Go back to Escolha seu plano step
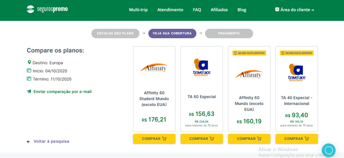Image resolution: width=344 pixels, height=158 pixels. pos(116,34)
